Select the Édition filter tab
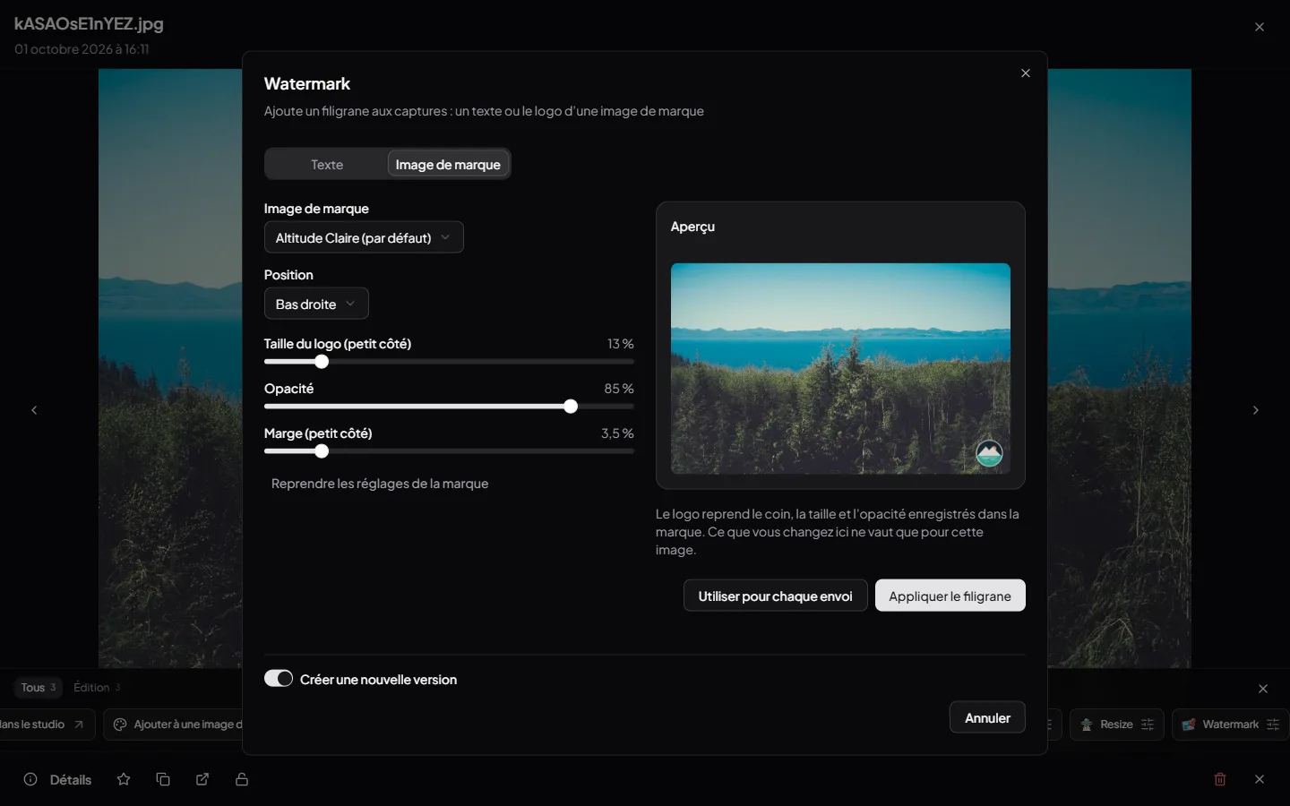Screen dimensions: 1290x806 click(x=97, y=688)
